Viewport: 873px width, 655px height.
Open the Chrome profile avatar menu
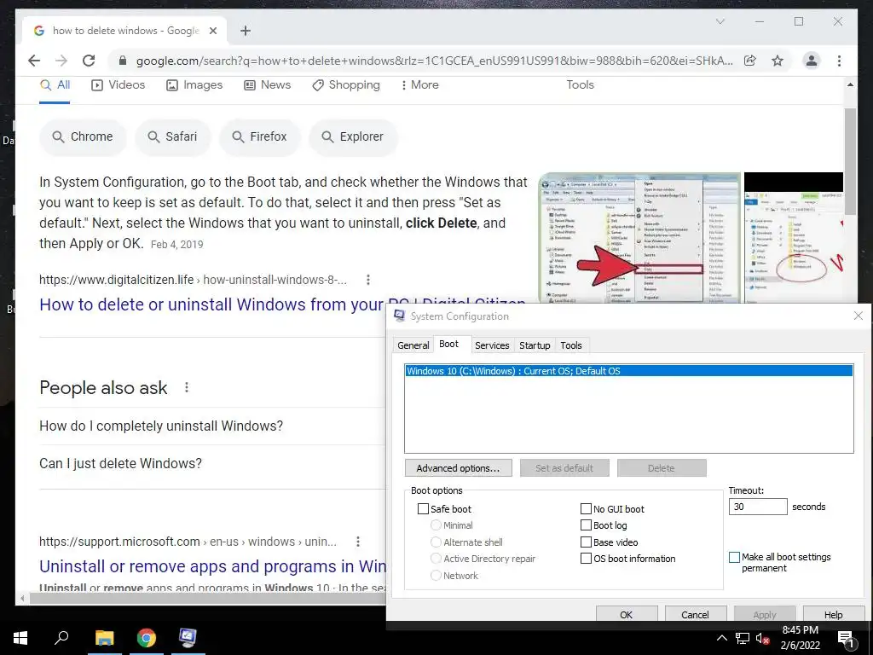[x=812, y=61]
